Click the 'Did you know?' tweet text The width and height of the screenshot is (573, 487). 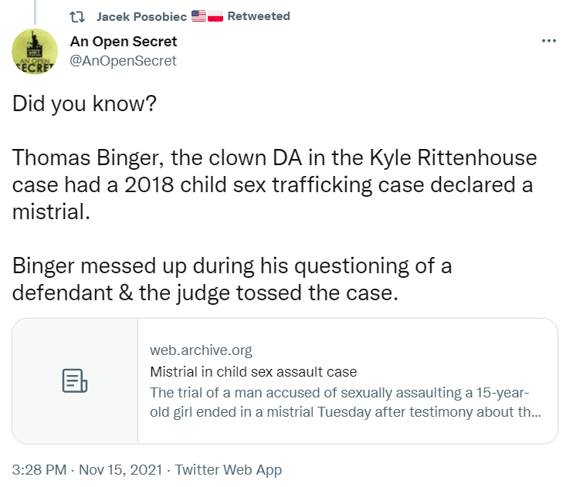point(84,103)
